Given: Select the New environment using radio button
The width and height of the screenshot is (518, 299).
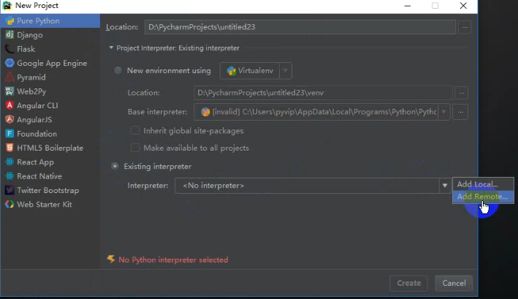Looking at the screenshot, I should (x=118, y=70).
